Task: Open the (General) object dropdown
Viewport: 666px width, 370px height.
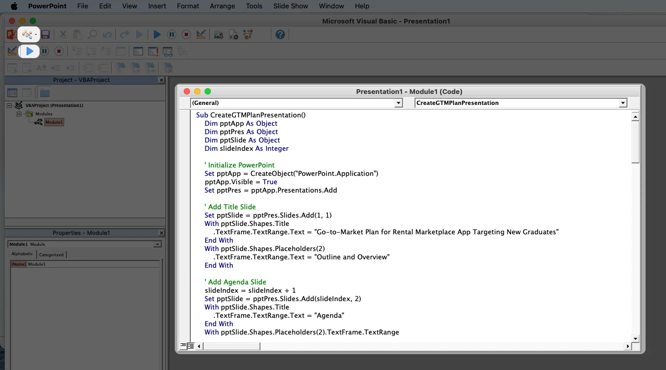Action: point(399,103)
